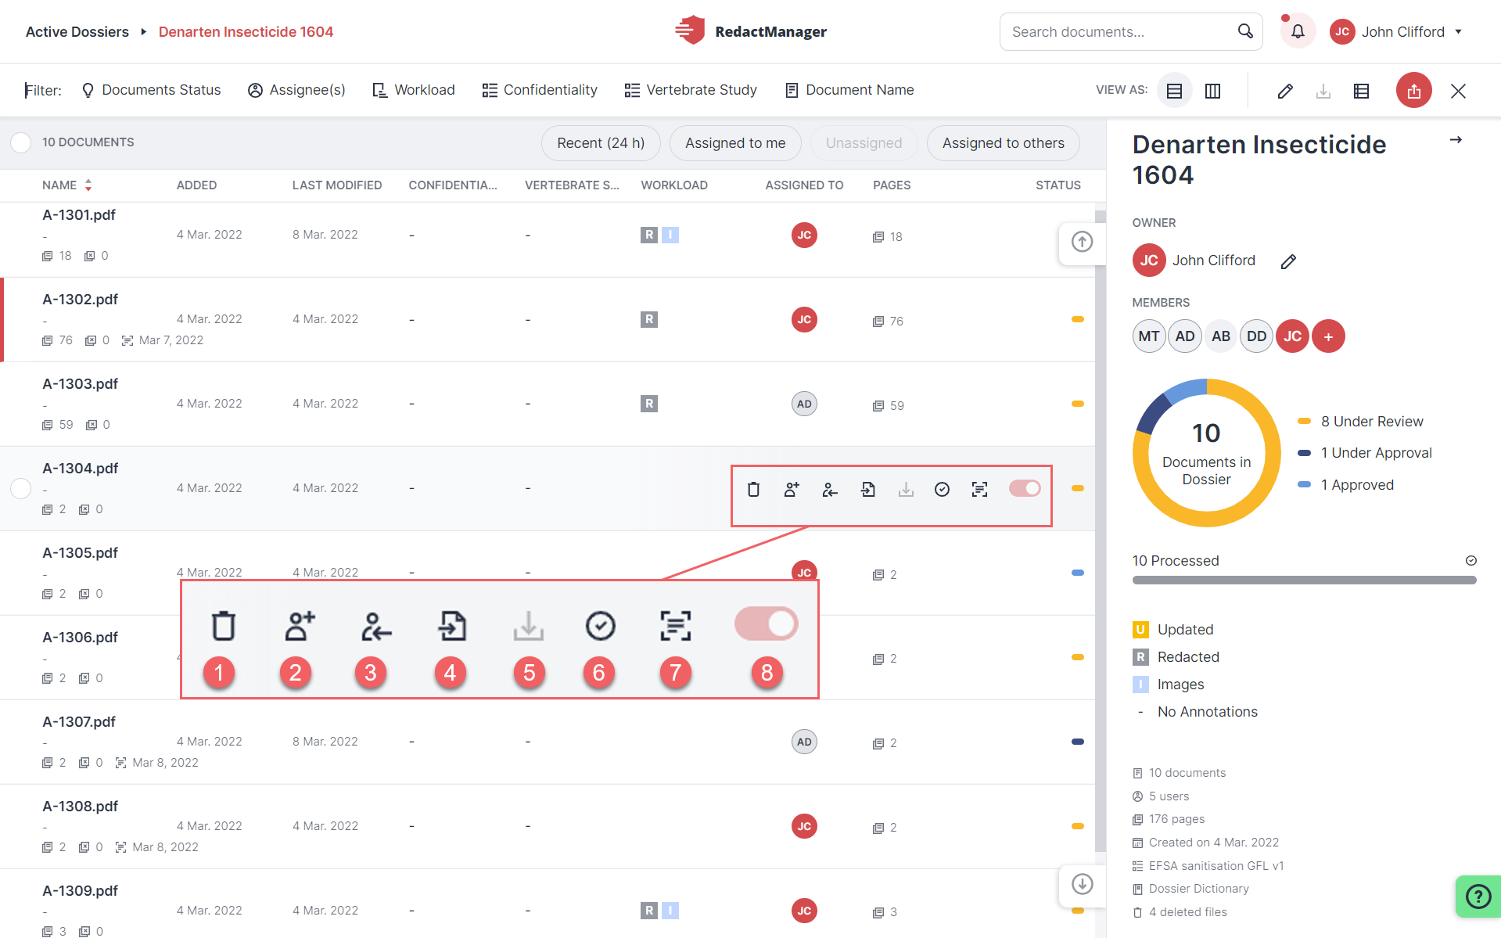Open the dossier details table icon
This screenshot has width=1501, height=938.
click(x=1361, y=91)
